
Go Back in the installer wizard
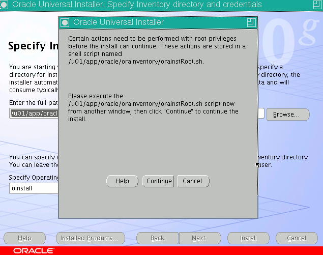point(157,238)
